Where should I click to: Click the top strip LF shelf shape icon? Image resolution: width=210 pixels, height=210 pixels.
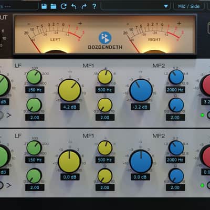(x=8, y=115)
